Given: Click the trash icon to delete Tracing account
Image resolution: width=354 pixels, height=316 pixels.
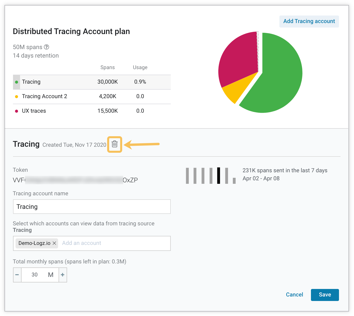Looking at the screenshot, I should 114,144.
